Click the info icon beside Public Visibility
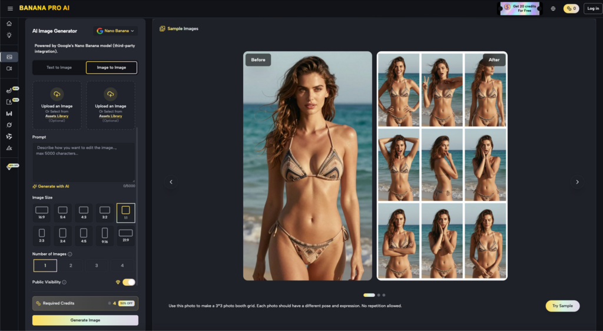The width and height of the screenshot is (603, 331). [x=64, y=282]
